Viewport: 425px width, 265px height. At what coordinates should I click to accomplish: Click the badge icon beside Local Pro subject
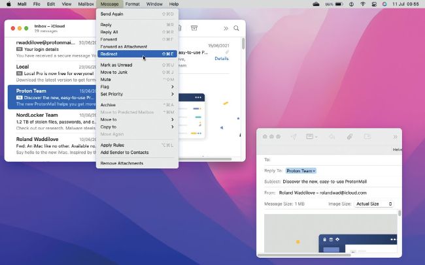tap(19, 73)
